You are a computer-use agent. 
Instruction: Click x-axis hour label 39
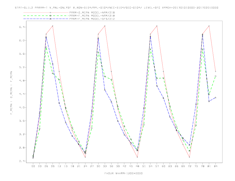[118, 166]
